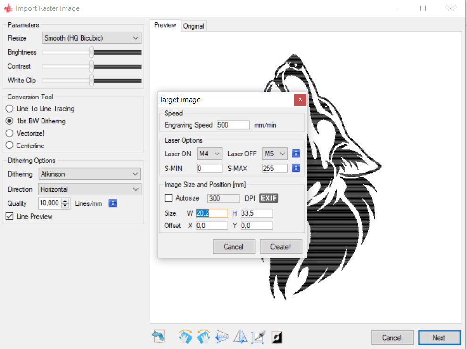This screenshot has height=349, width=467.
Task: Switch to the Preview tab
Action: point(165,25)
